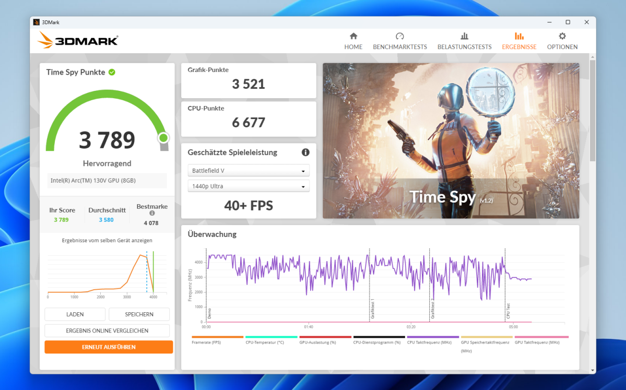Click the gear icon above OPTIONEN

[x=562, y=37]
